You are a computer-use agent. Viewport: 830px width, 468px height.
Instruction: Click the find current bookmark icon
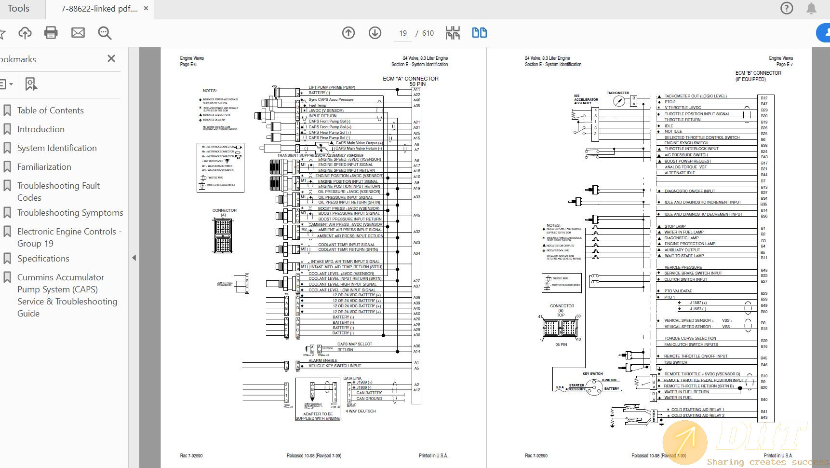(31, 84)
